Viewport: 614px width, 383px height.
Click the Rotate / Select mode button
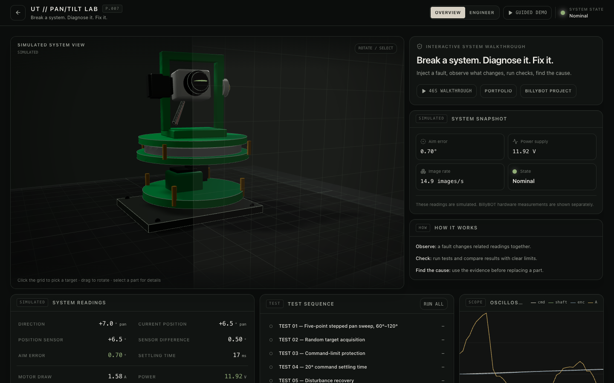tap(376, 49)
